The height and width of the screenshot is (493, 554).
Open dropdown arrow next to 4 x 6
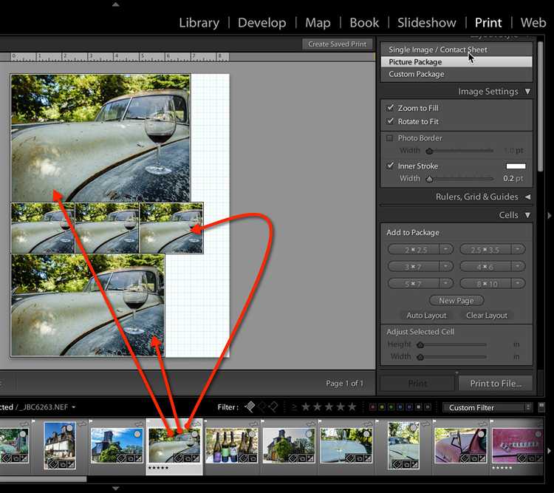point(518,266)
